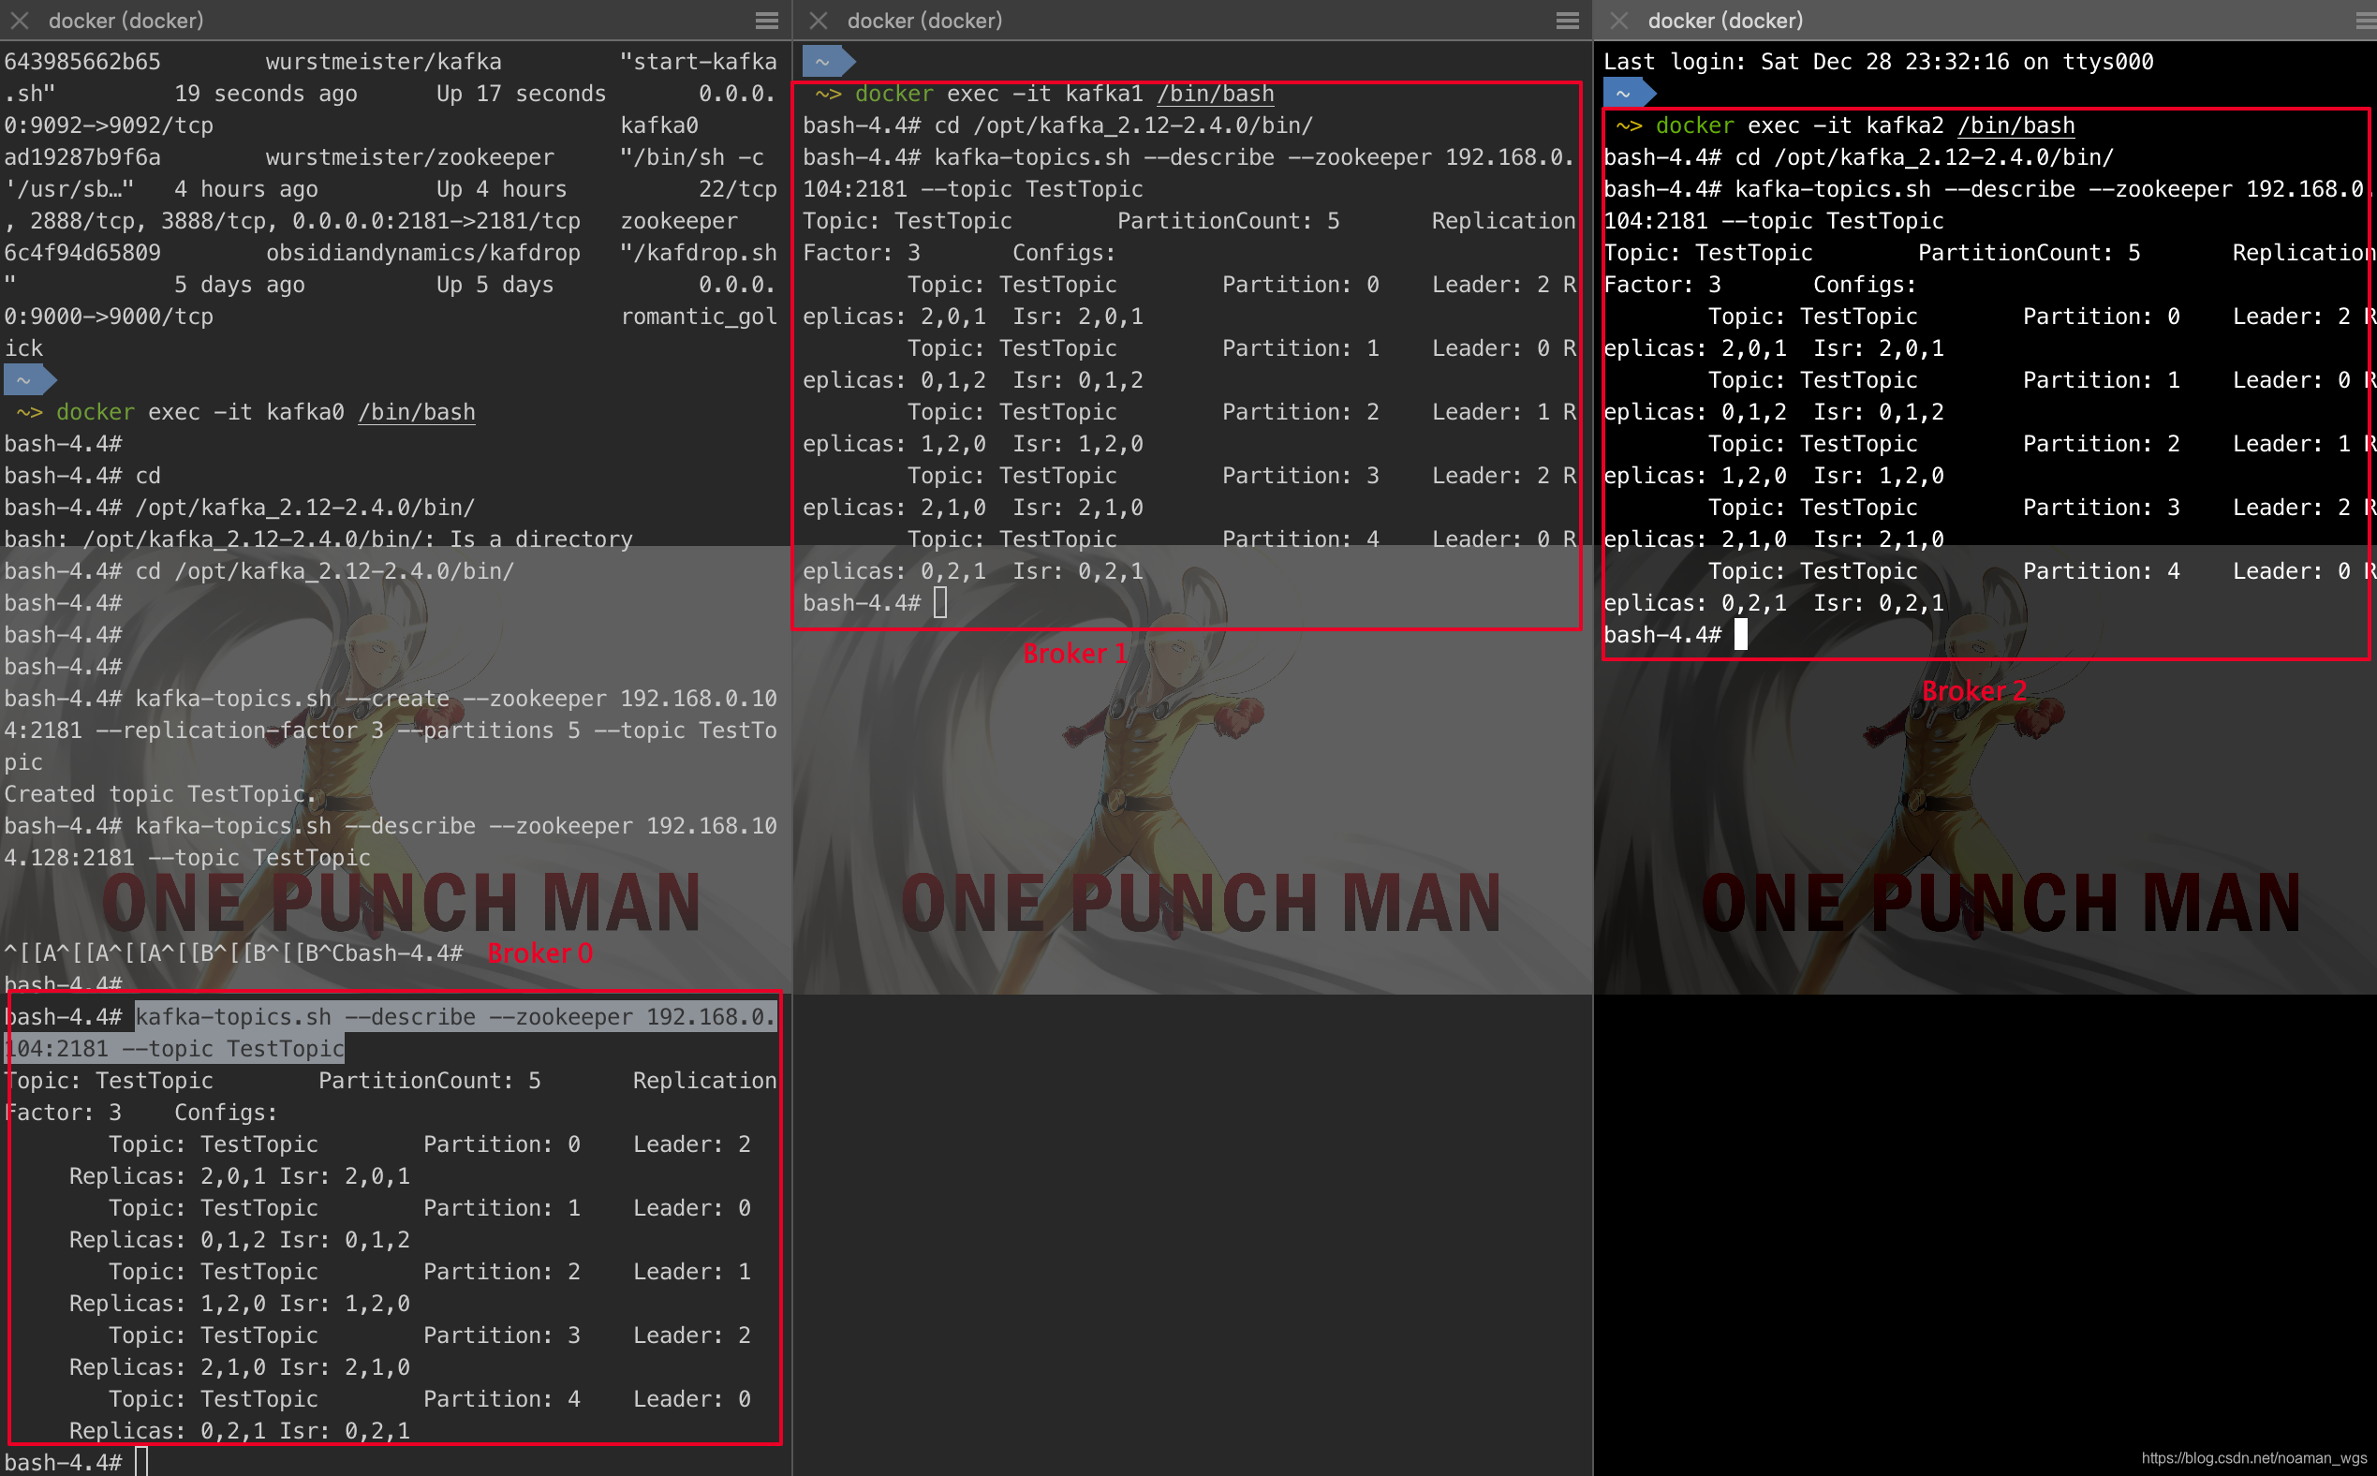
Task: Open the middle pane's hamburger menu
Action: pos(1568,21)
